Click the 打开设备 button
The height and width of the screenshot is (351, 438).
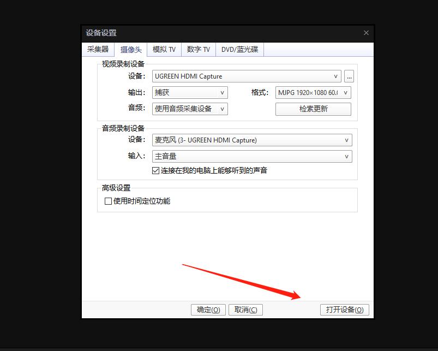(x=344, y=310)
